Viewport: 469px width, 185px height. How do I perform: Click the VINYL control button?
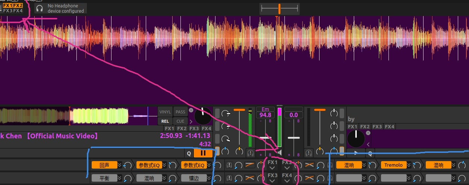coord(165,112)
